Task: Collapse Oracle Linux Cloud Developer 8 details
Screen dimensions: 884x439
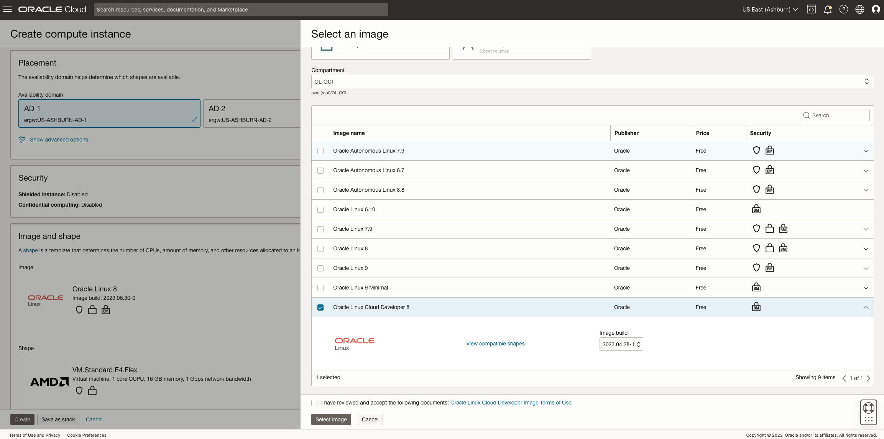Action: coord(866,307)
